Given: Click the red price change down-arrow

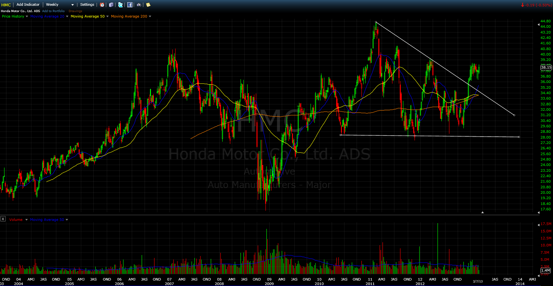Looking at the screenshot, I should 523,5.
